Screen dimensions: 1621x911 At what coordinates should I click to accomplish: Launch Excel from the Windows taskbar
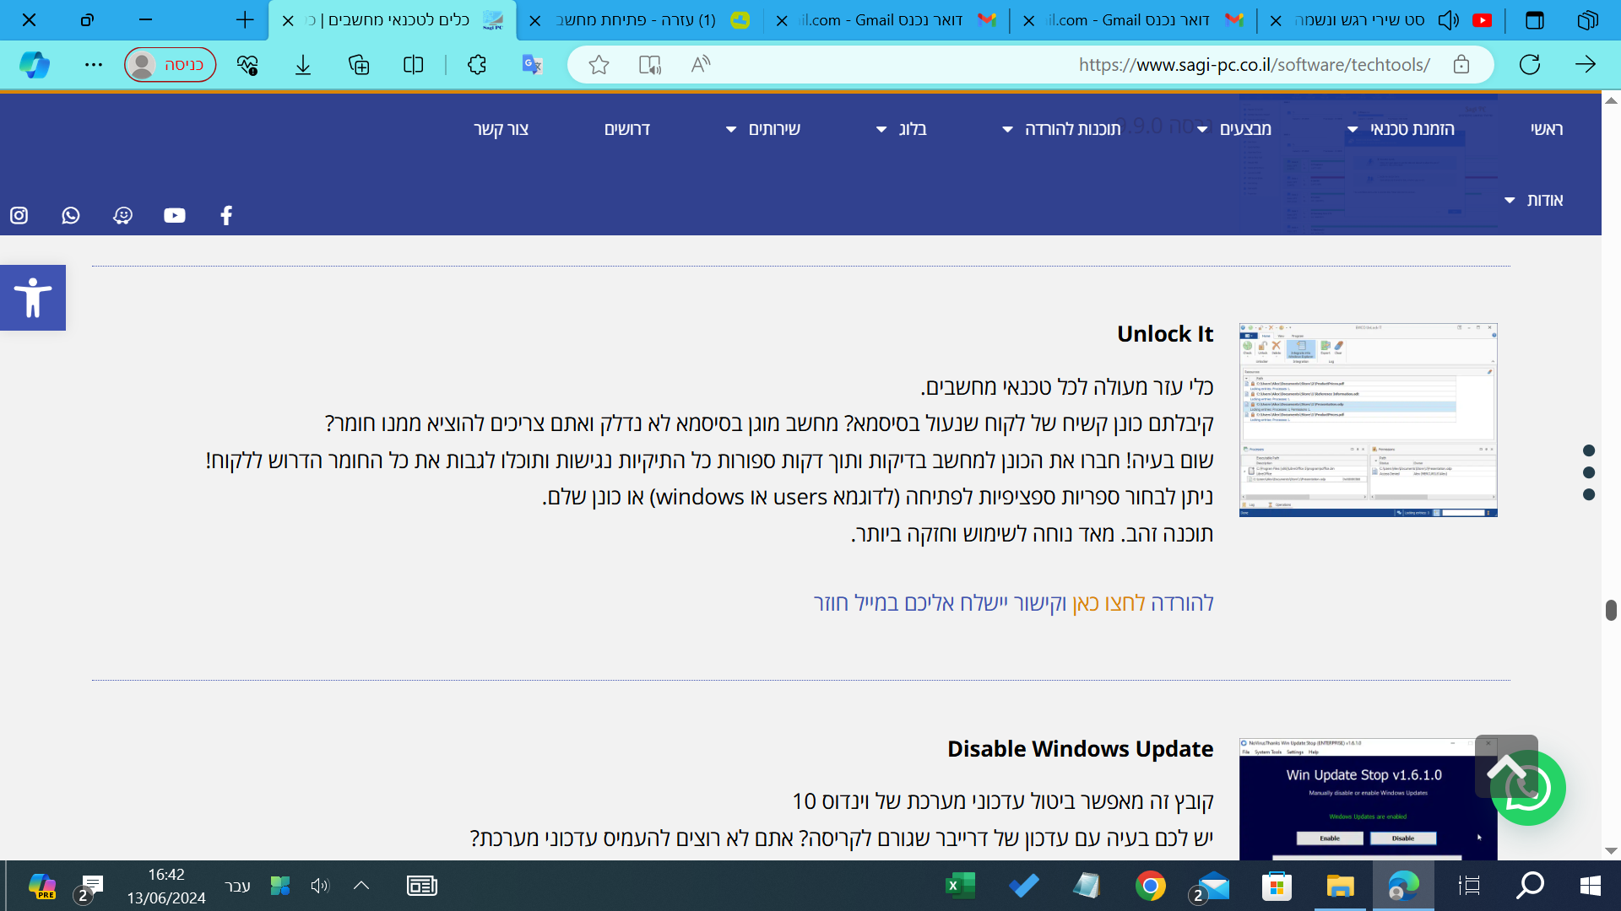[961, 886]
